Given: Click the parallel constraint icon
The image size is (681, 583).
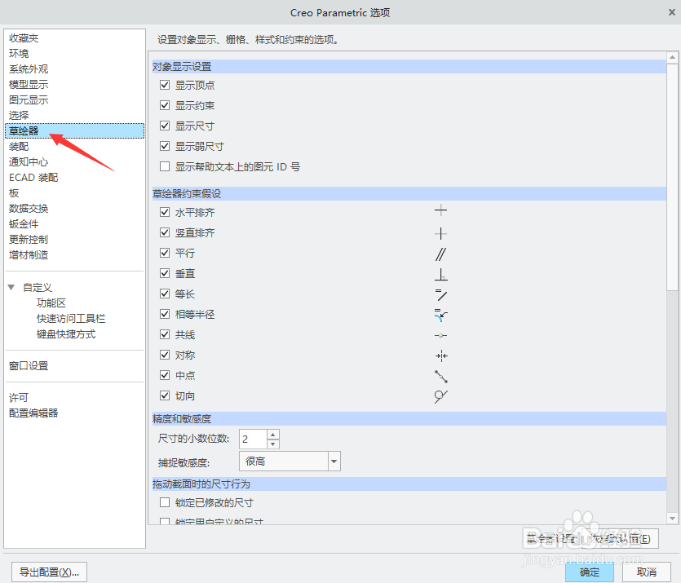Looking at the screenshot, I should [x=440, y=254].
